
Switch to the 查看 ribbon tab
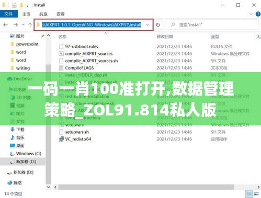(61, 14)
